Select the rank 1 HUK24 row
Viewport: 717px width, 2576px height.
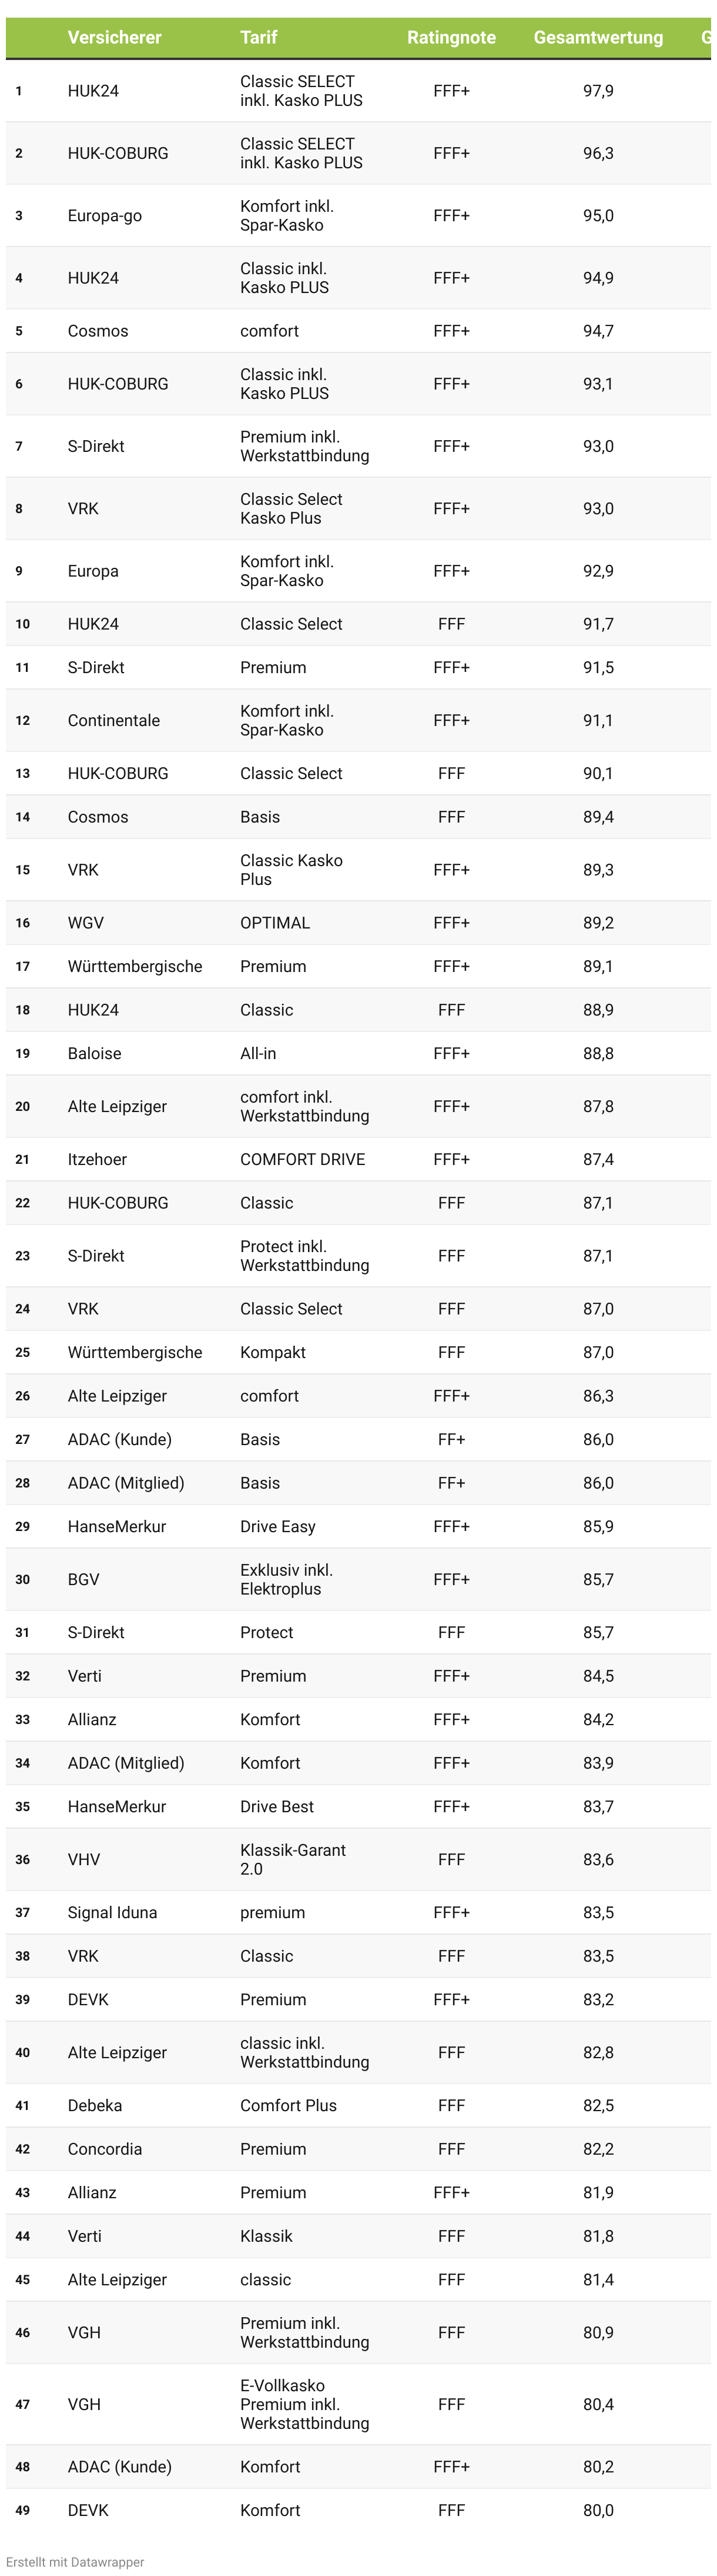pyautogui.click(x=358, y=91)
